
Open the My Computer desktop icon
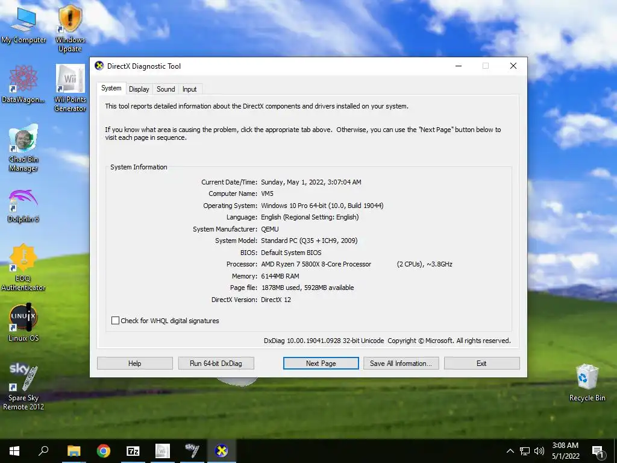[x=23, y=24]
